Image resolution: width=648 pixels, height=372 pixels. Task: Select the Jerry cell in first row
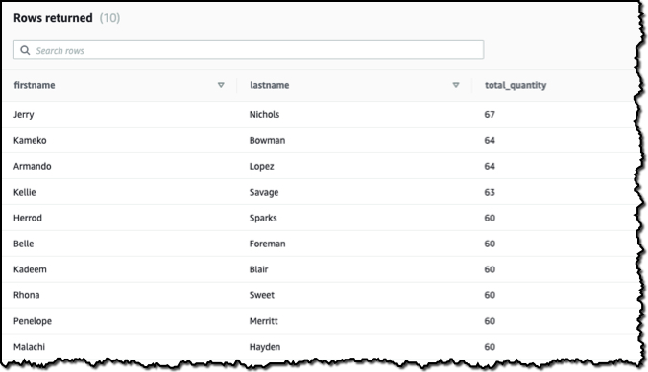[24, 115]
